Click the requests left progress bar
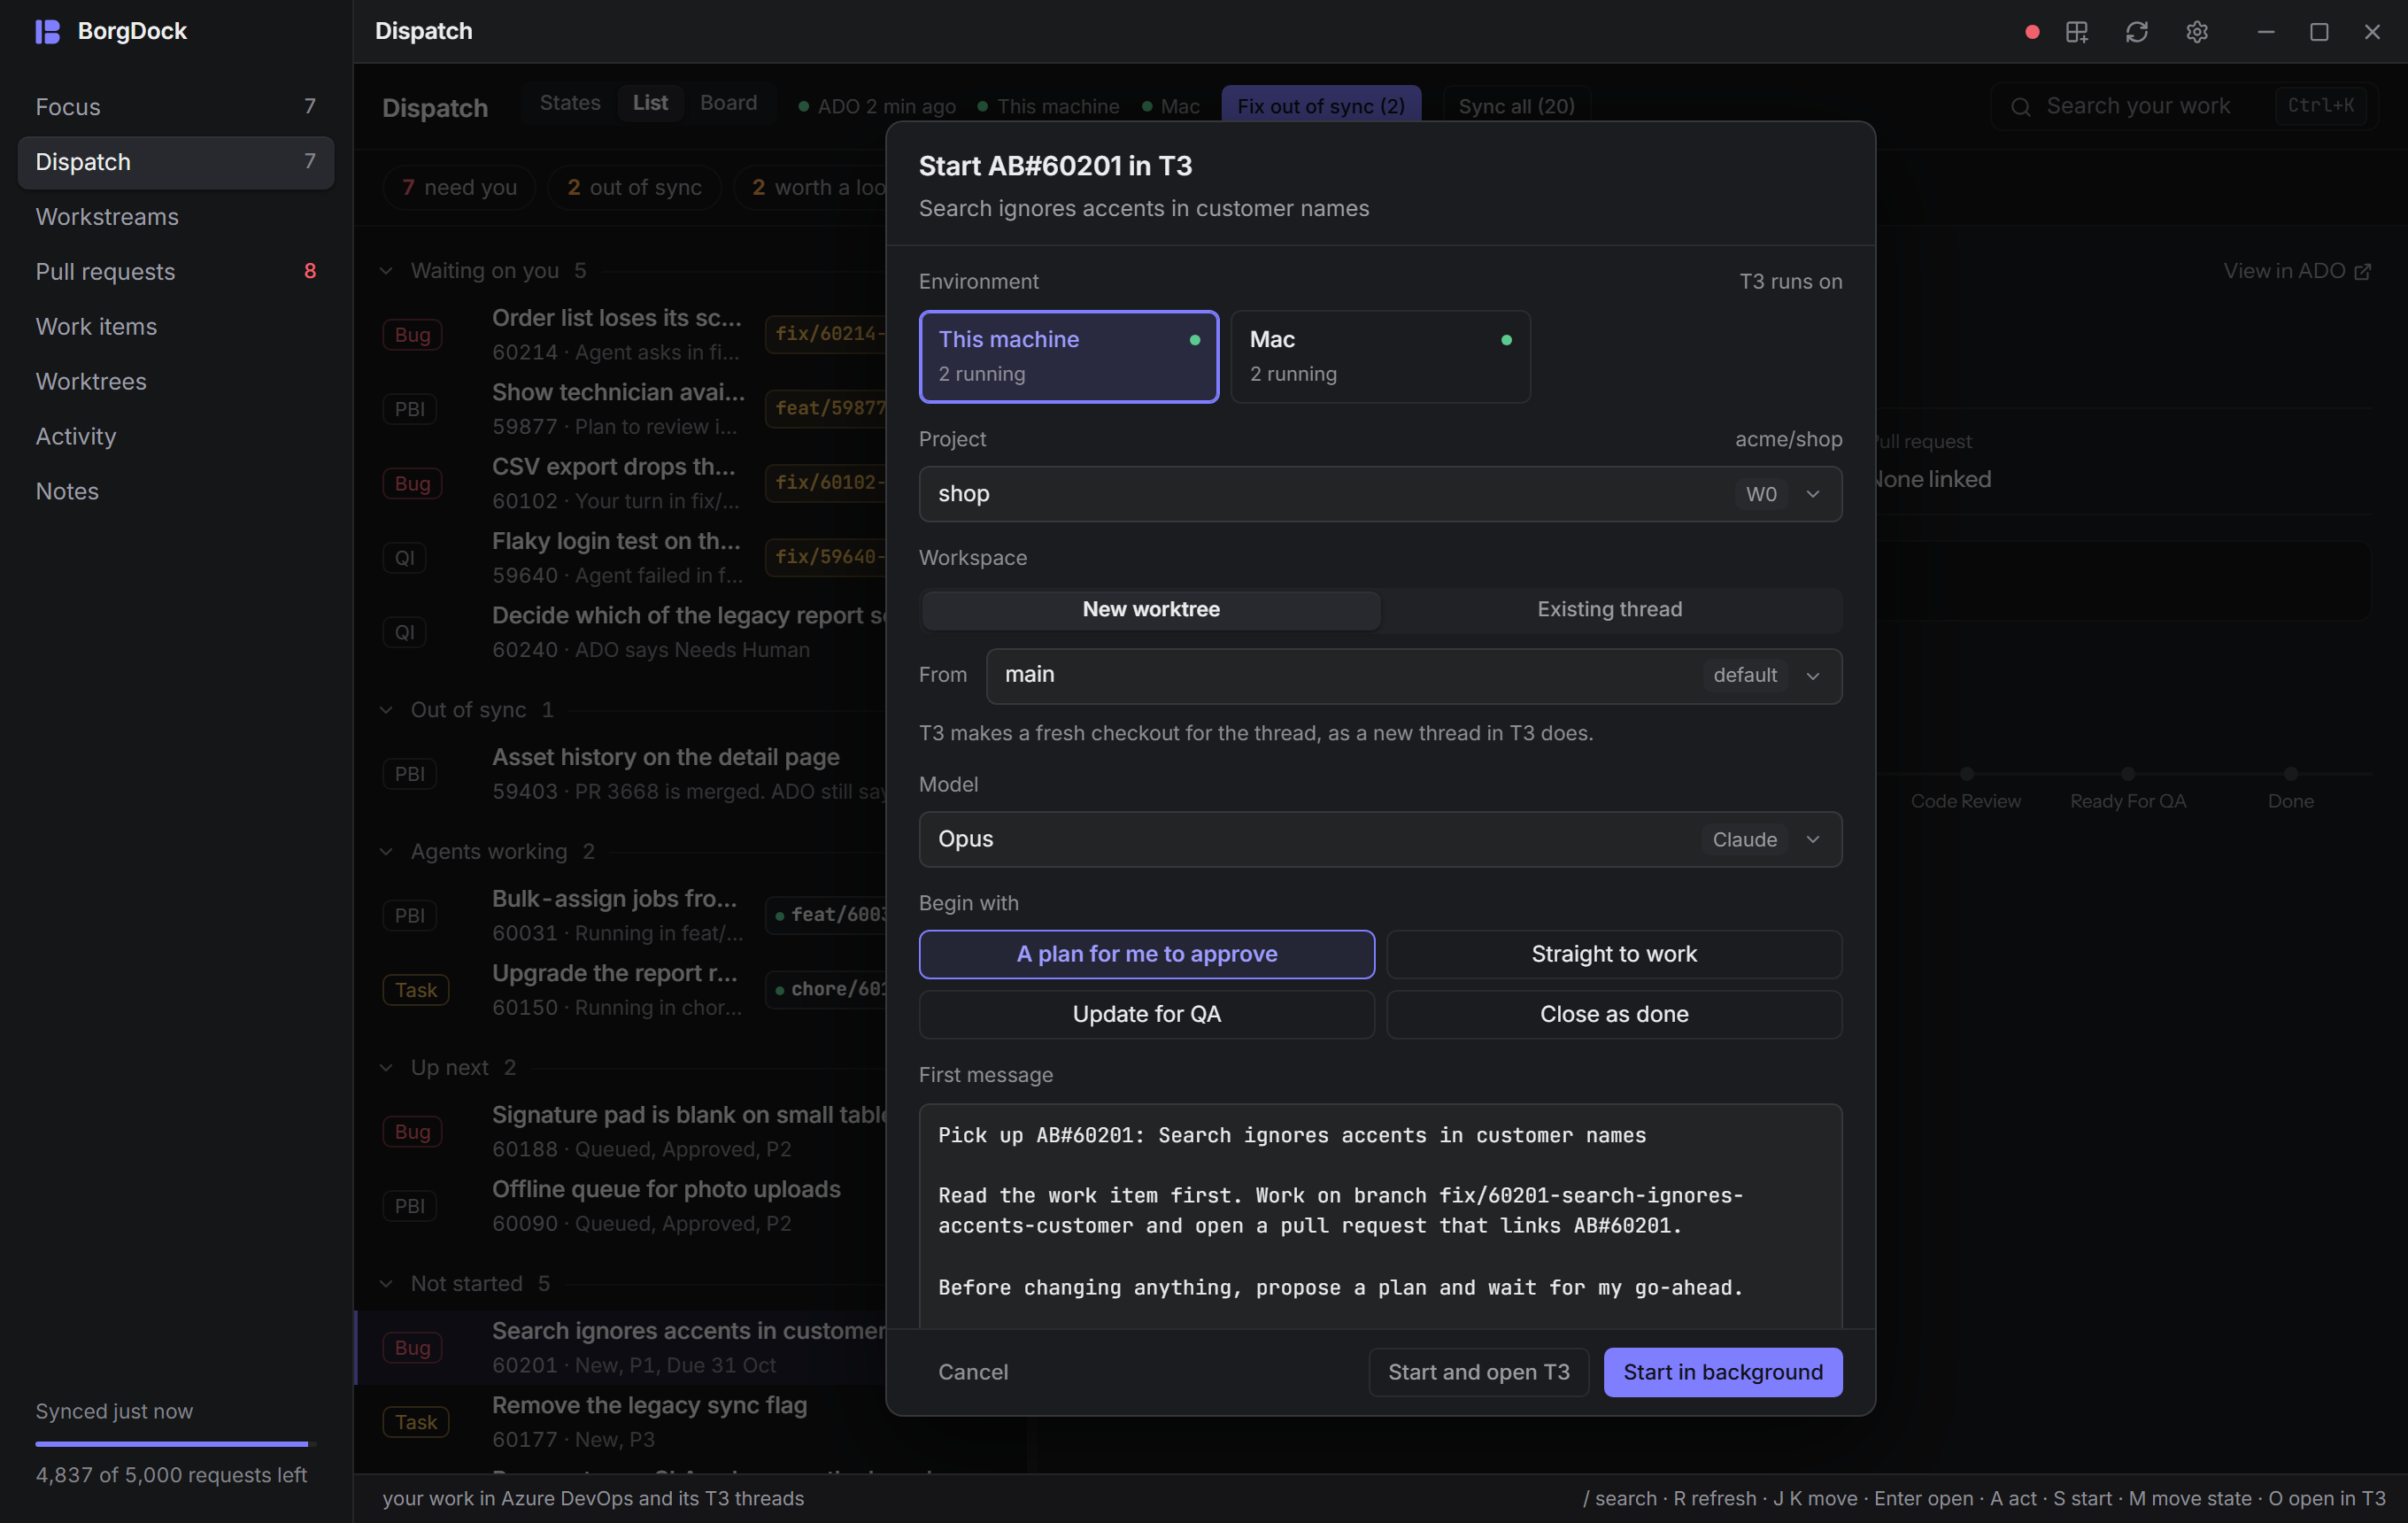This screenshot has height=1523, width=2408. pyautogui.click(x=176, y=1444)
